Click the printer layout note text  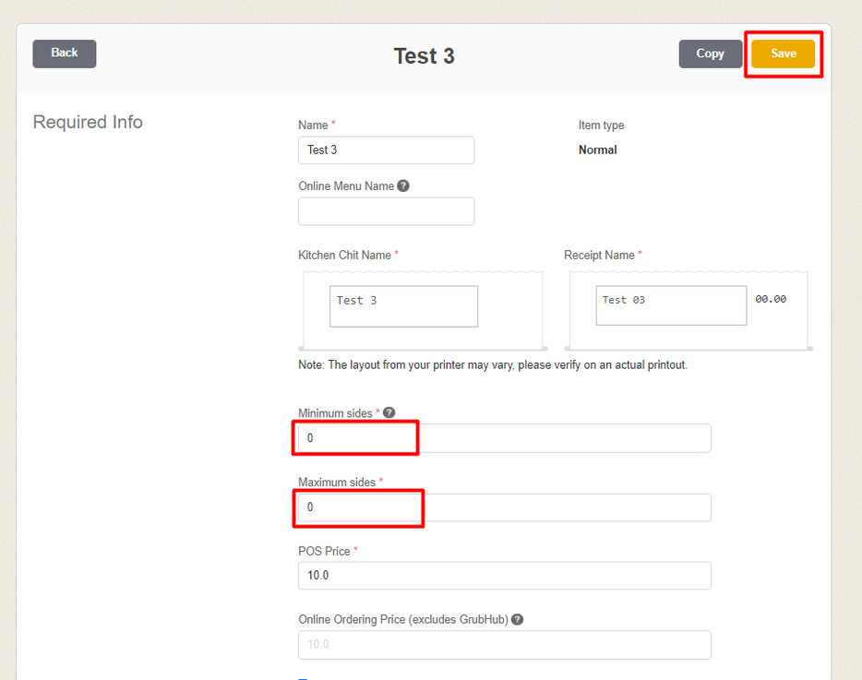pyautogui.click(x=493, y=365)
